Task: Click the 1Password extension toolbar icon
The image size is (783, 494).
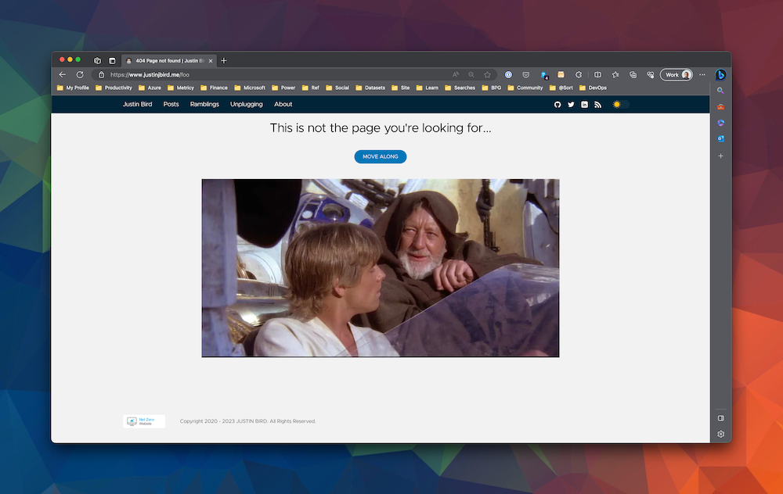Action: pos(507,75)
